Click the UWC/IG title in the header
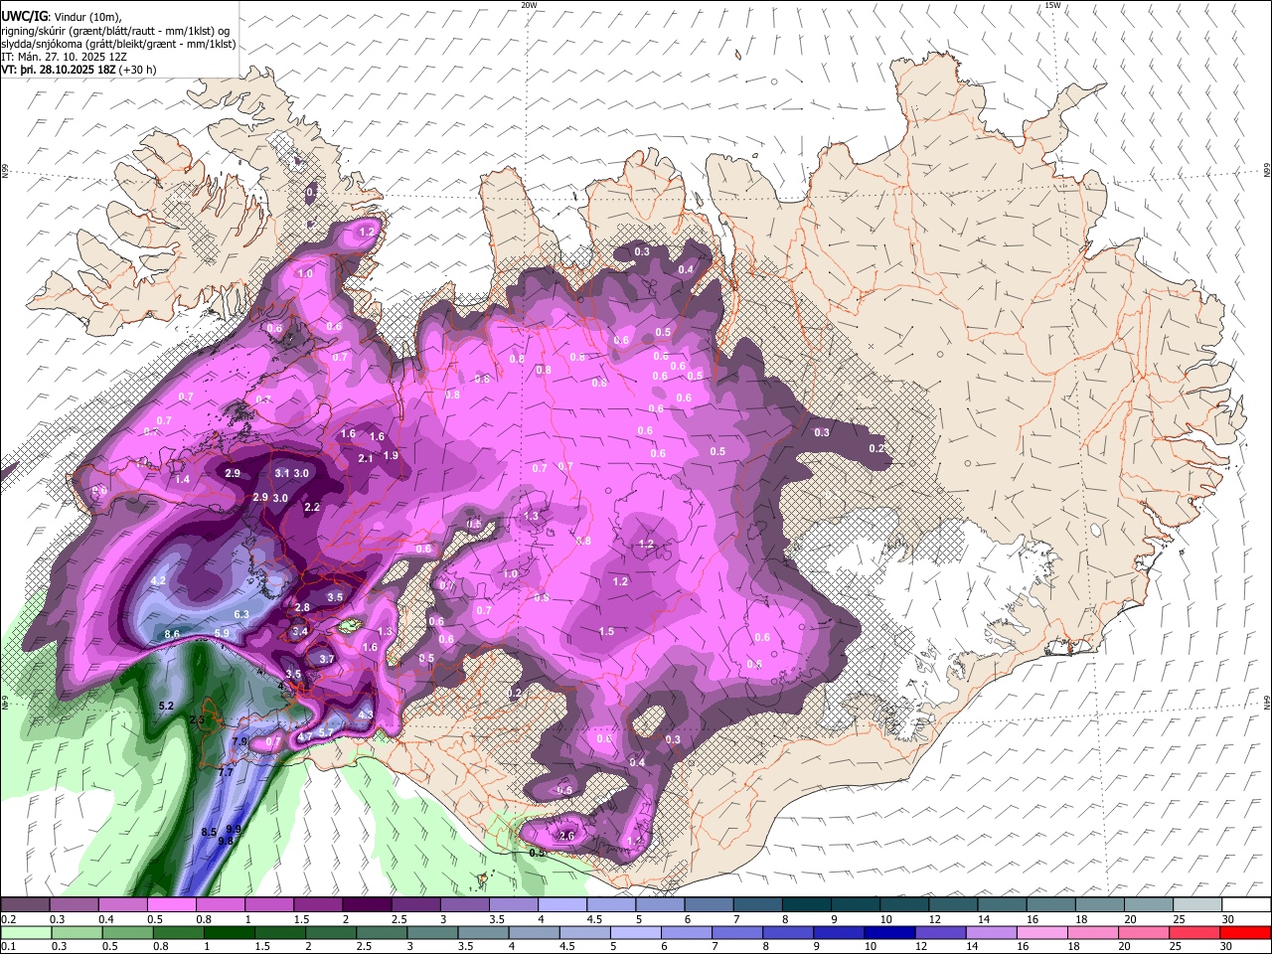The height and width of the screenshot is (954, 1272). 24,17
